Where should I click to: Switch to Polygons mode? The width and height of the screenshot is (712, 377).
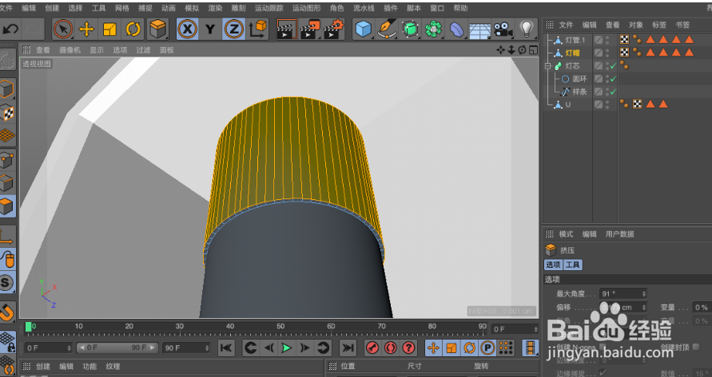[x=7, y=206]
